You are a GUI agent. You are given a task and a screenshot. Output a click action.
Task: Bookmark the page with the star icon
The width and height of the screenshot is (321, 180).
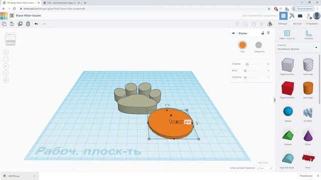269,9
